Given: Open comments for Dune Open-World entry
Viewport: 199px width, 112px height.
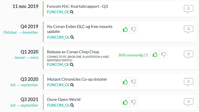Looking at the screenshot, I should click(x=189, y=102).
